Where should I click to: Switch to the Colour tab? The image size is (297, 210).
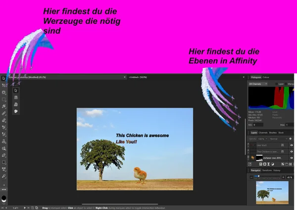pos(266,78)
